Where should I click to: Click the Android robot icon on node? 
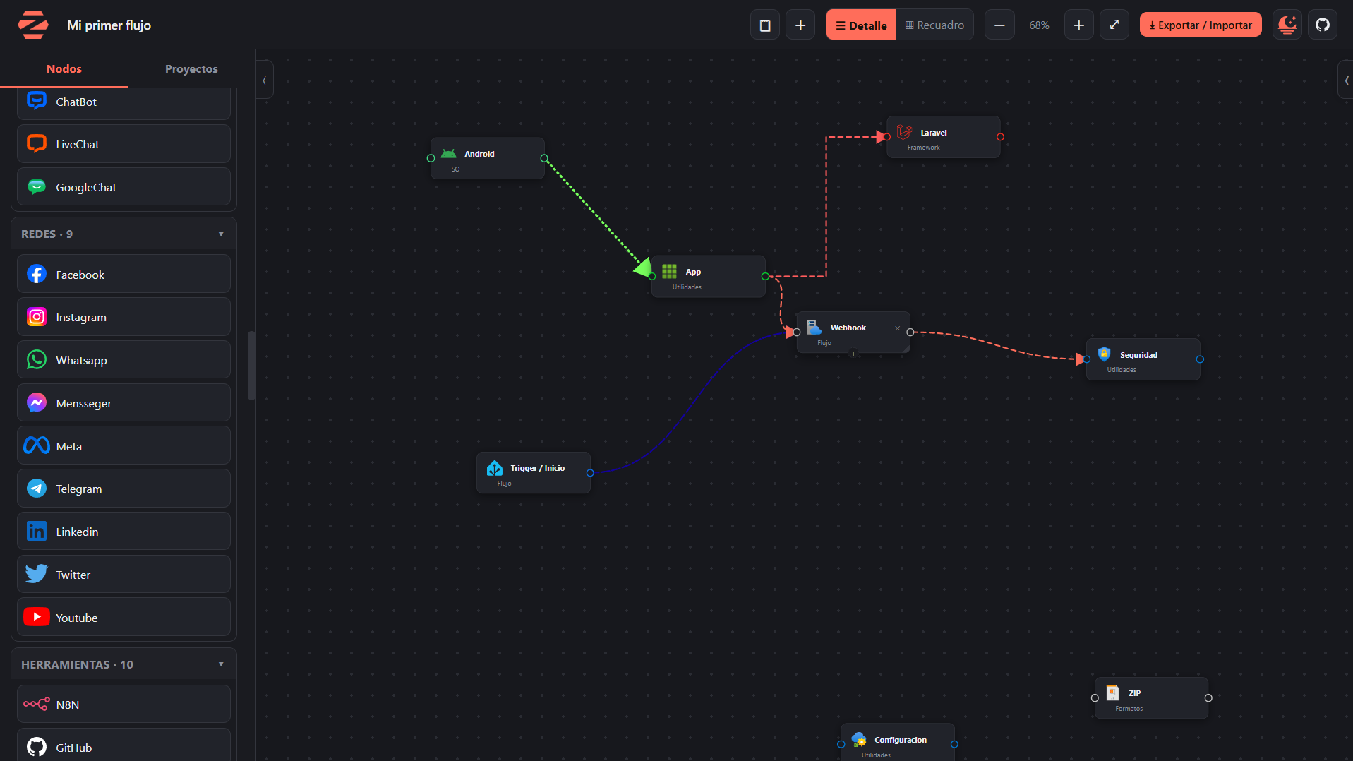(x=449, y=153)
